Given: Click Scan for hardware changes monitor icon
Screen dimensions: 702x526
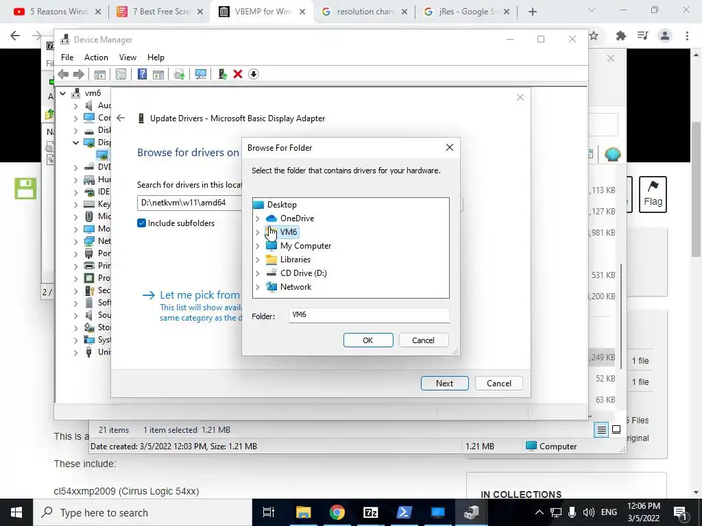Looking at the screenshot, I should [x=201, y=74].
